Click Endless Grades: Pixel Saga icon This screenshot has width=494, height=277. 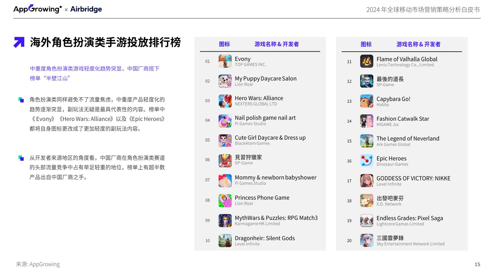[x=367, y=220]
